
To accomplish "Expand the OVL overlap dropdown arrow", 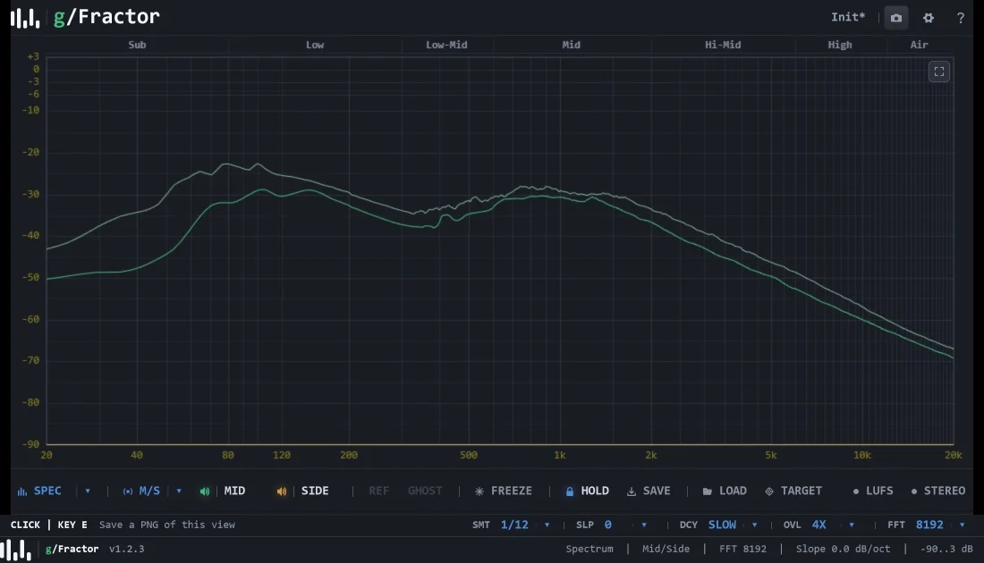I will point(852,525).
